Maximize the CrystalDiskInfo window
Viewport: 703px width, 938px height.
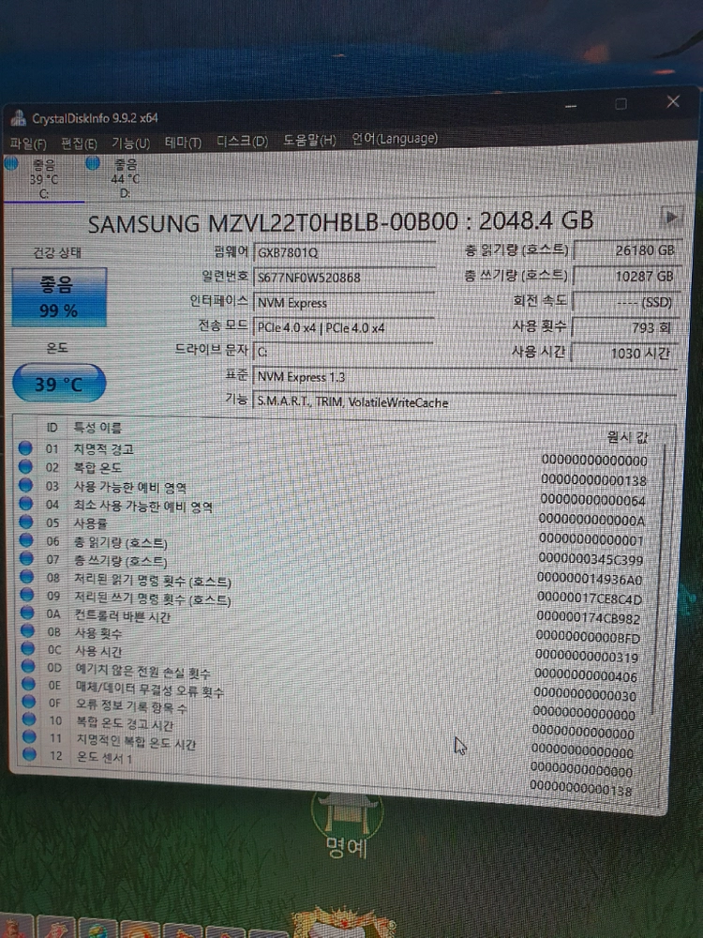click(621, 103)
